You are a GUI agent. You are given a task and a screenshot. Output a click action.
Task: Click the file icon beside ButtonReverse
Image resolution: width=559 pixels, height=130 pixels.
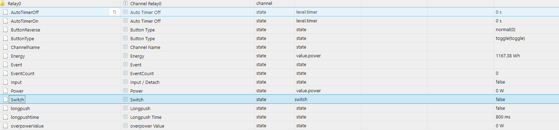point(5,29)
